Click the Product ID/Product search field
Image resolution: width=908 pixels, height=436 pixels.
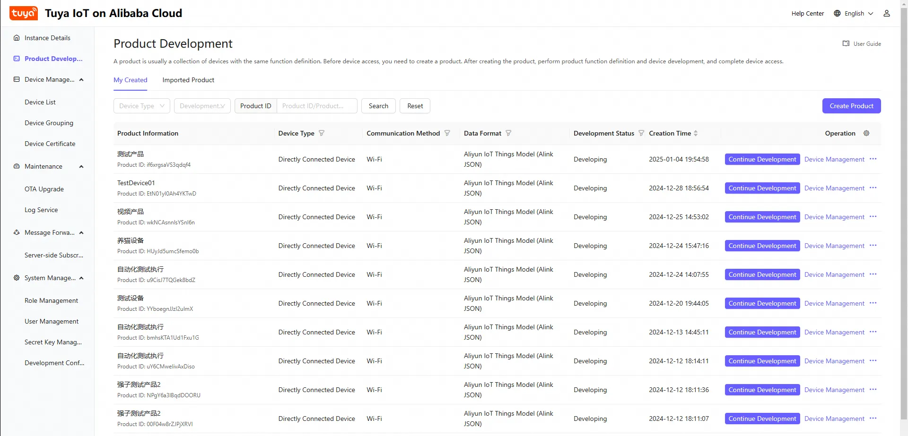pos(317,106)
